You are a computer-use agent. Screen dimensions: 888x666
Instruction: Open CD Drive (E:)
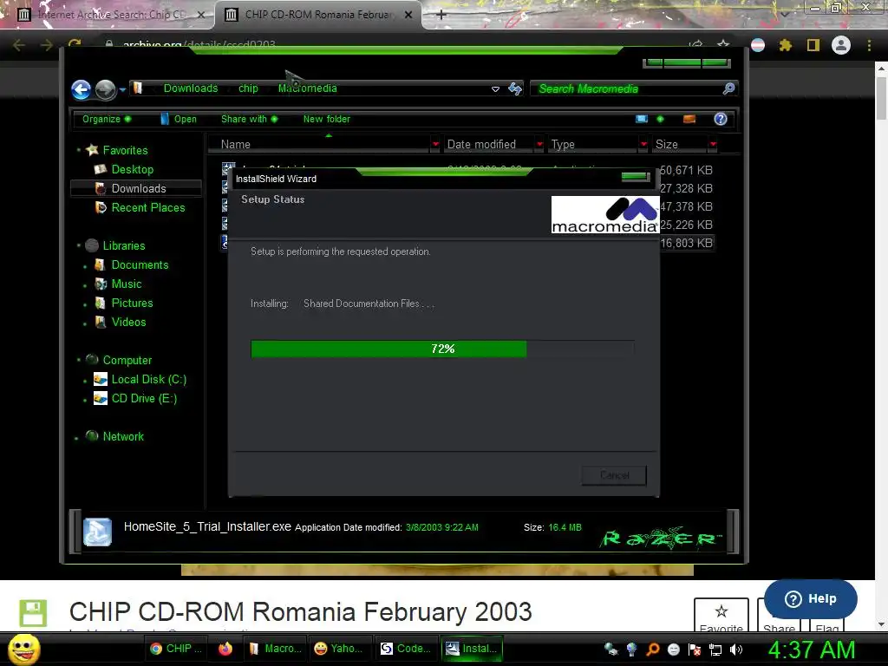pyautogui.click(x=144, y=399)
